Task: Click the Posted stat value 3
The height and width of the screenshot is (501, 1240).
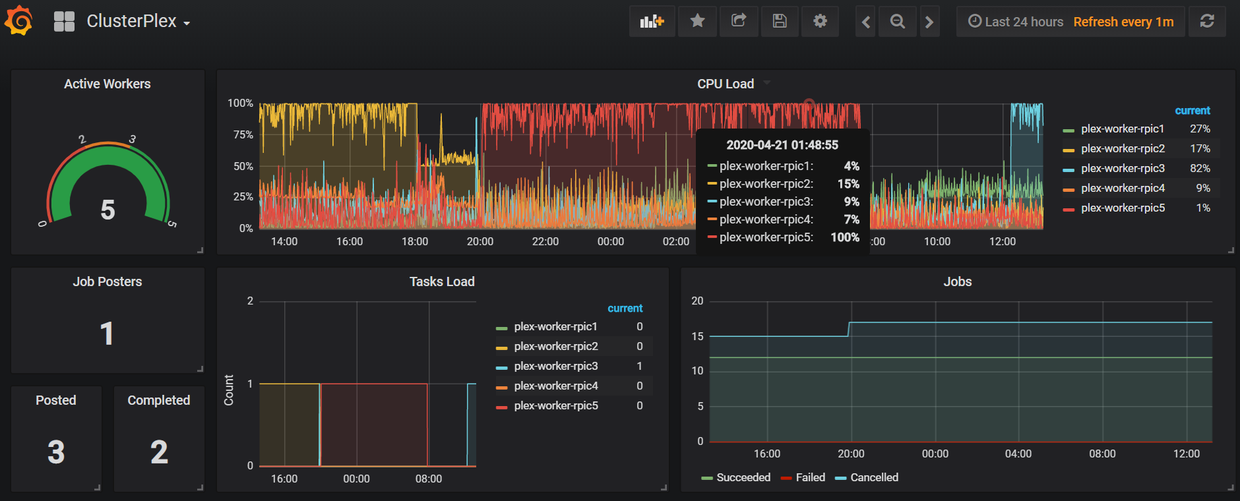Action: coord(56,452)
